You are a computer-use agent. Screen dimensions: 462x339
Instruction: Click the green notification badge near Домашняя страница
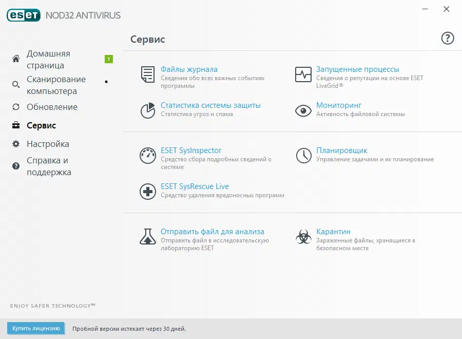coord(108,59)
